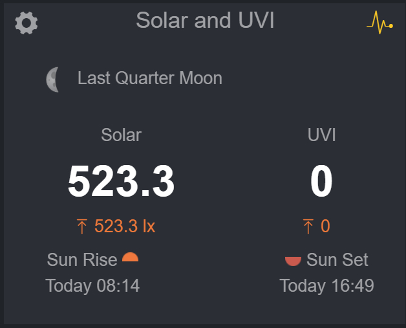This screenshot has height=328, width=406.
Task: Click the 523.3 lx daily maximum
Action: [125, 226]
